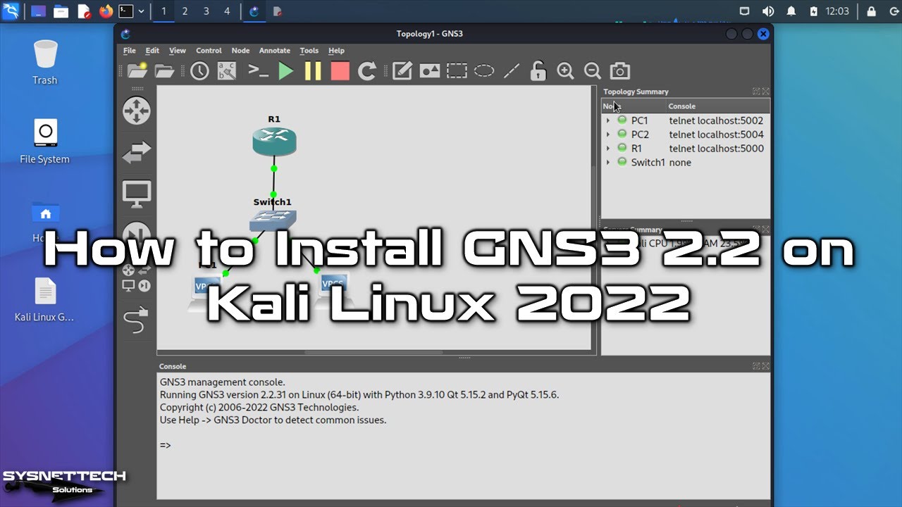Open console to all devices icon
902x507 pixels.
pyautogui.click(x=259, y=70)
